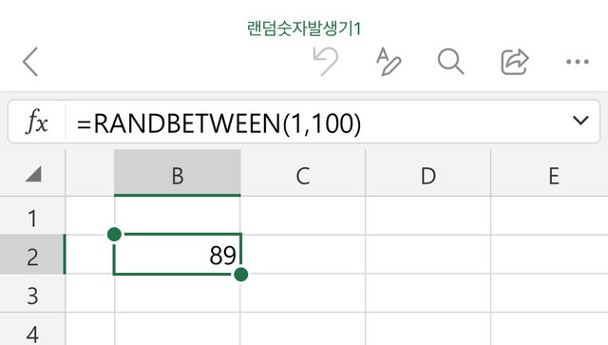Undo the last action
The image size is (608, 345).
click(x=326, y=62)
